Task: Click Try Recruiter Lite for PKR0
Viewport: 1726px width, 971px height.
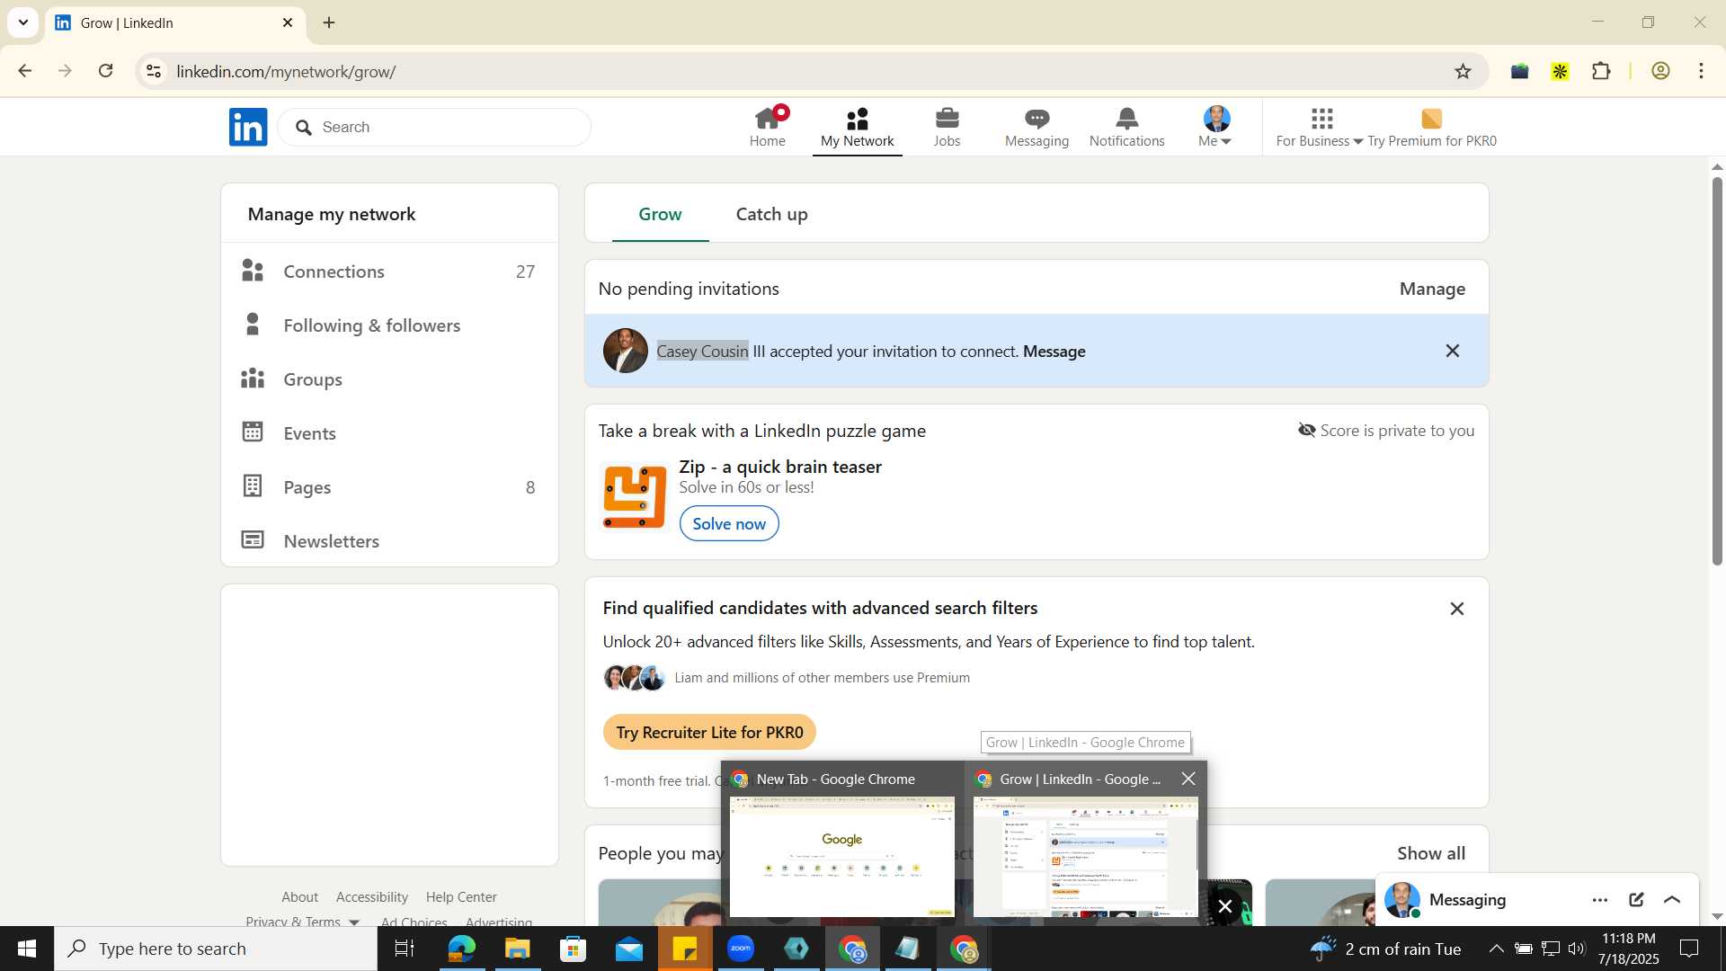Action: (x=709, y=732)
